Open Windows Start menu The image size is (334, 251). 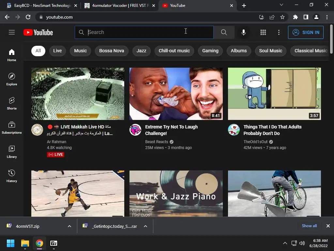coord(10,243)
